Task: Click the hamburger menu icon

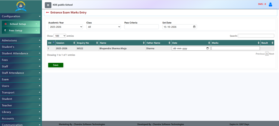Action: point(48,5)
